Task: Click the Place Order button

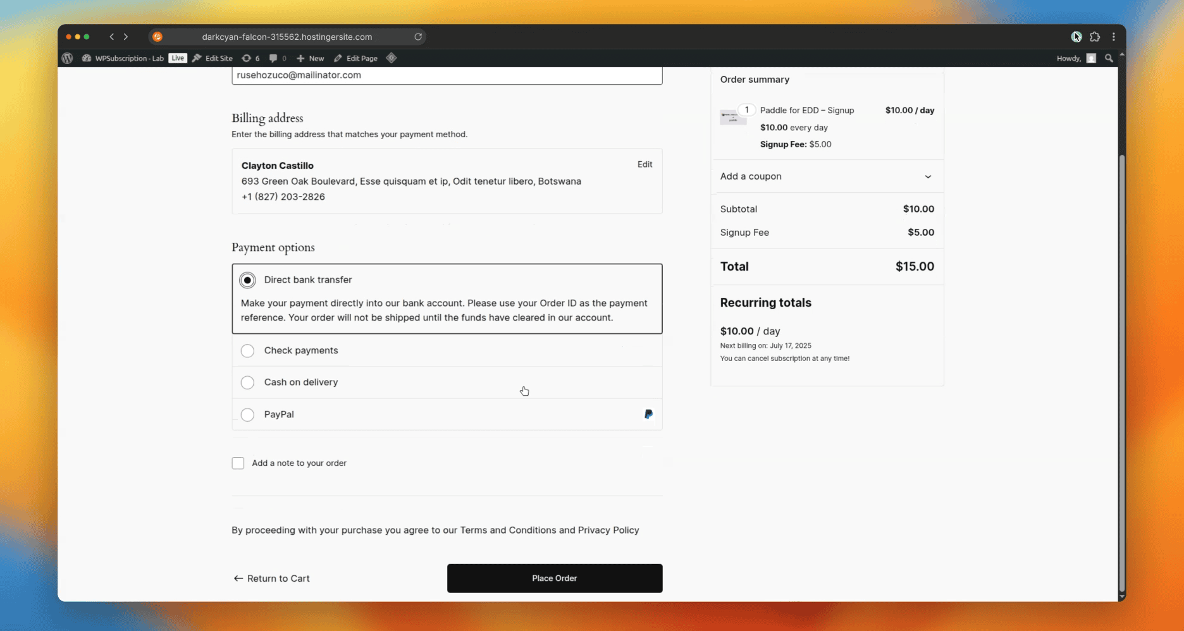Action: click(x=555, y=579)
